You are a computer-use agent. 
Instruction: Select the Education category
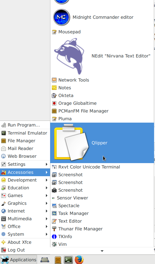[x=25, y=188]
